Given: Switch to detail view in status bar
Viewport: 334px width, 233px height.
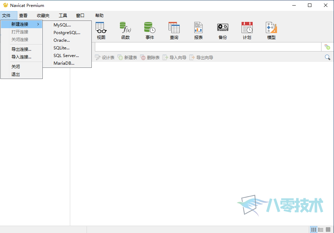Looking at the screenshot, I should [x=328, y=230].
